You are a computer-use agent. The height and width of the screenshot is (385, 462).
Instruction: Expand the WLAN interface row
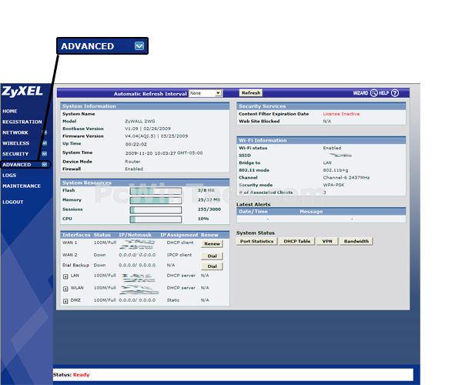pos(65,289)
